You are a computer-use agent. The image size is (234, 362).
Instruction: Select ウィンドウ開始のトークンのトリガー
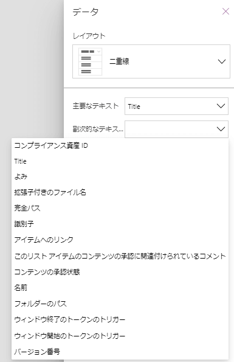point(120,336)
